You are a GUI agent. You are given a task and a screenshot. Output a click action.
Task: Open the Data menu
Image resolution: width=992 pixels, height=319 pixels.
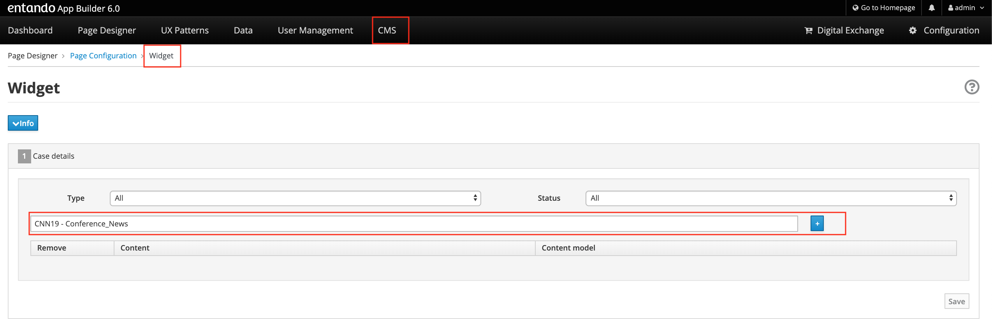tap(243, 30)
